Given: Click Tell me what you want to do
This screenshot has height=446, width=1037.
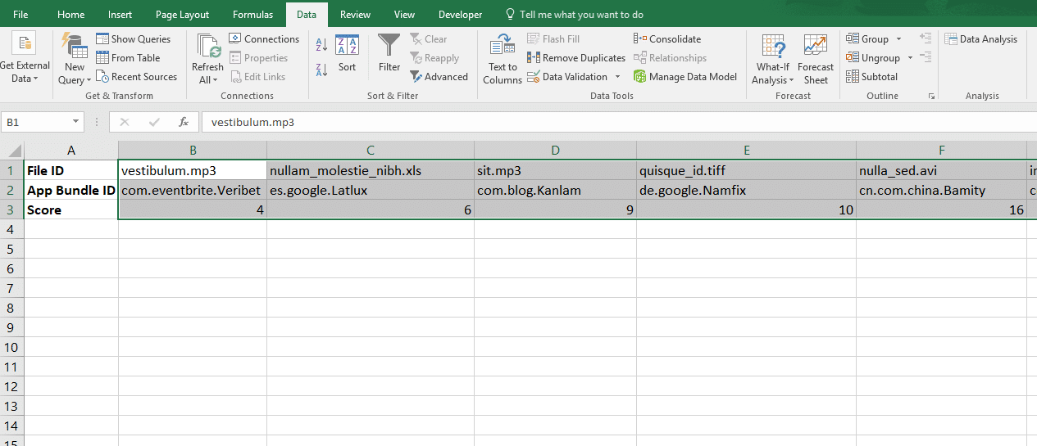Looking at the screenshot, I should click(x=574, y=15).
